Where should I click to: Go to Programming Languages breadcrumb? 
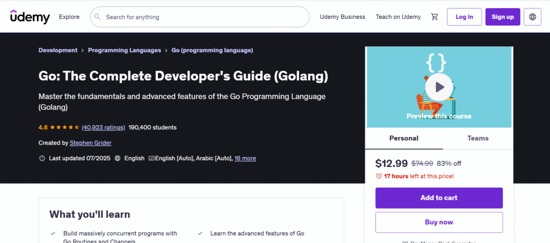click(x=125, y=50)
